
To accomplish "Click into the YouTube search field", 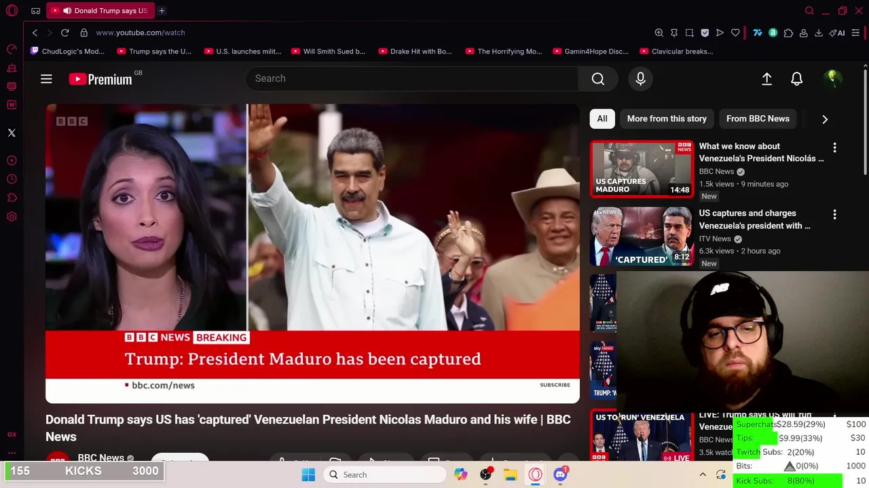I will tap(412, 79).
